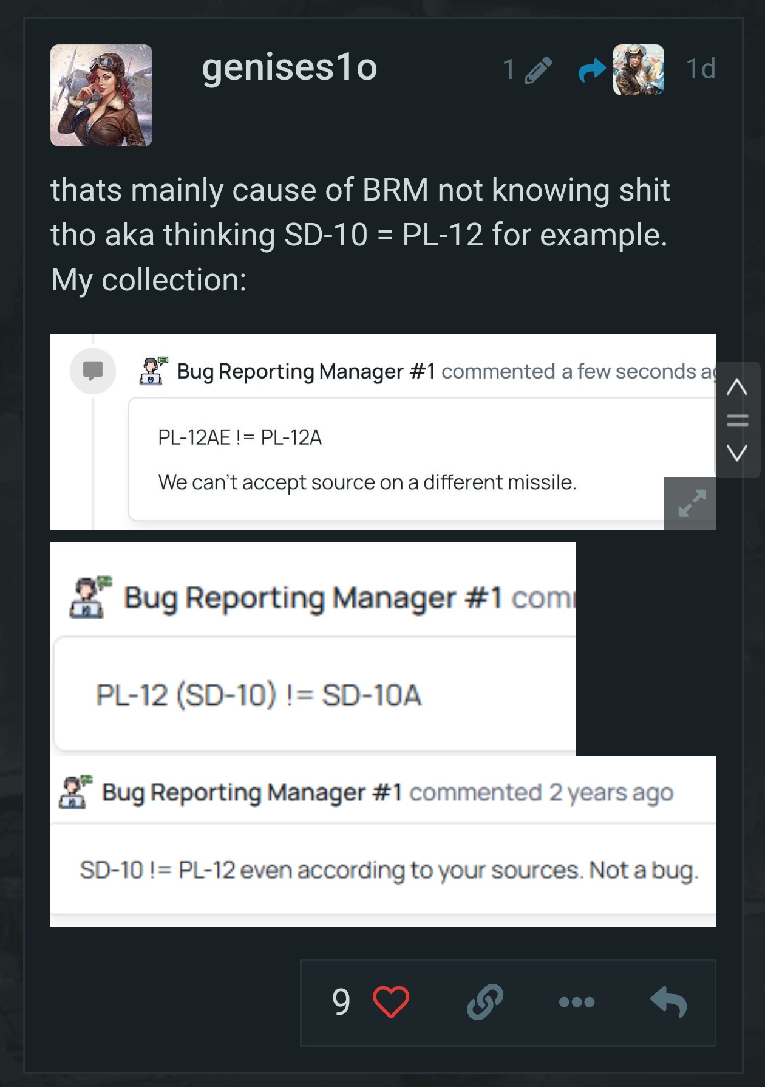Like the post with heart icon
The width and height of the screenshot is (765, 1087).
[390, 1002]
